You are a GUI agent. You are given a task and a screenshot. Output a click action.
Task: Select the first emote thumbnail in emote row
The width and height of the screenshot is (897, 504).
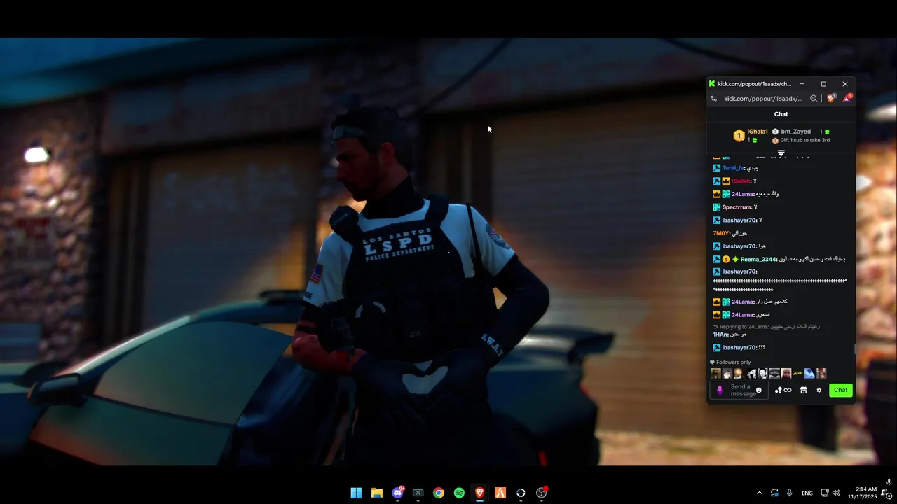tap(715, 374)
